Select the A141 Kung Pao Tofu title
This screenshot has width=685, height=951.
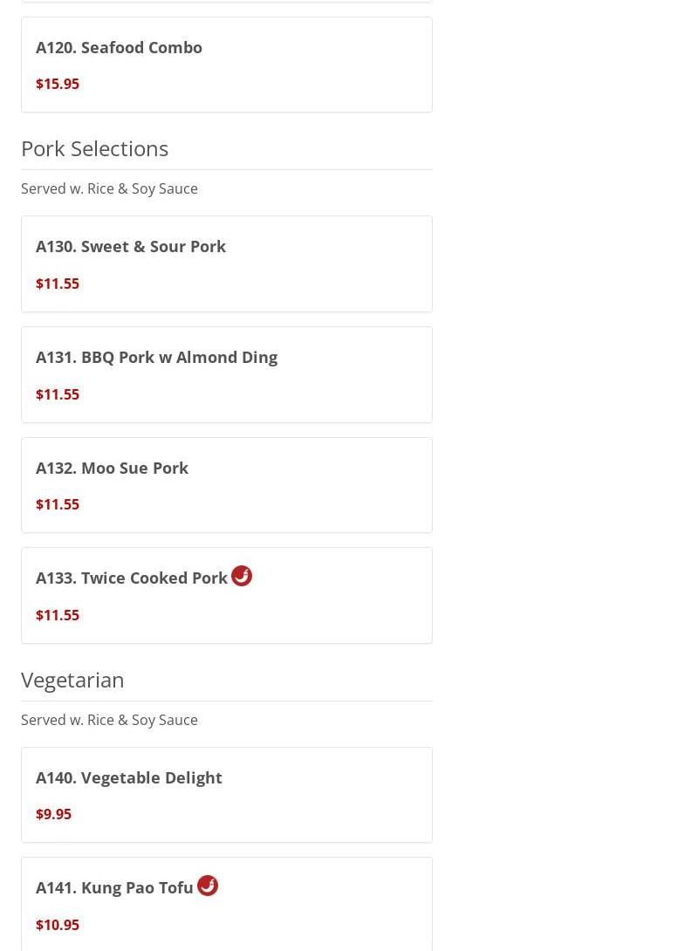pyautogui.click(x=114, y=887)
